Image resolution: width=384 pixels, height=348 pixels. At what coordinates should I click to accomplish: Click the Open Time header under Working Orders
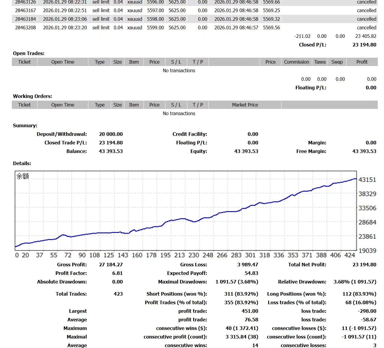[63, 105]
